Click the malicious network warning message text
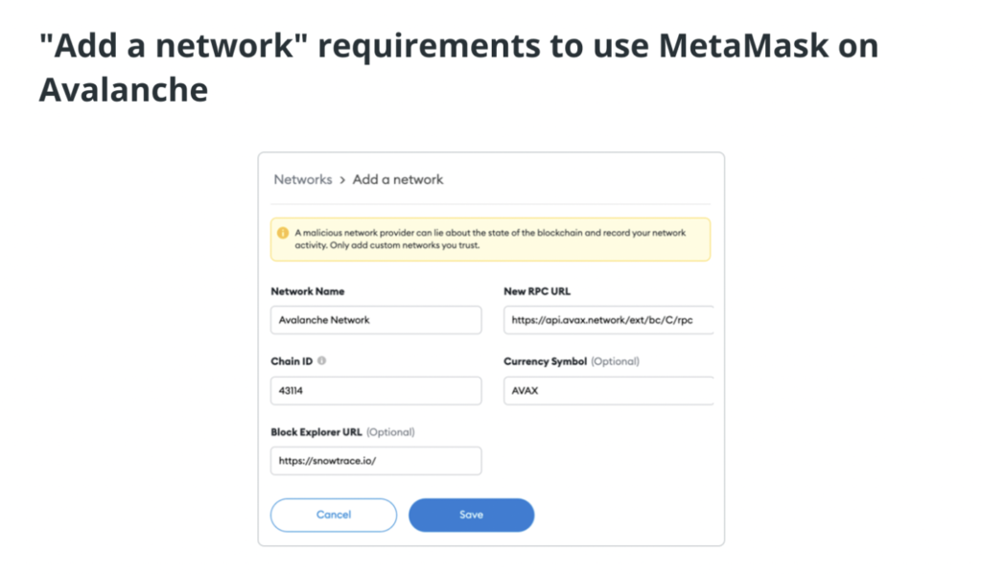The height and width of the screenshot is (574, 982). 490,240
